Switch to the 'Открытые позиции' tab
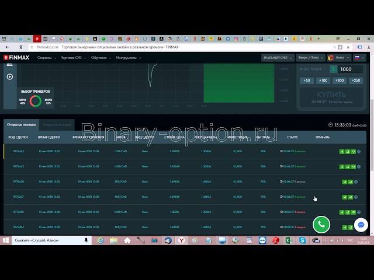This screenshot has height=280, width=374. [21, 124]
